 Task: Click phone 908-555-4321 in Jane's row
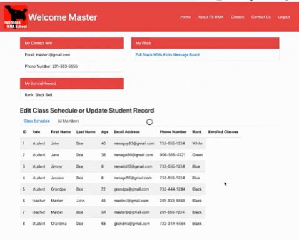172,155
